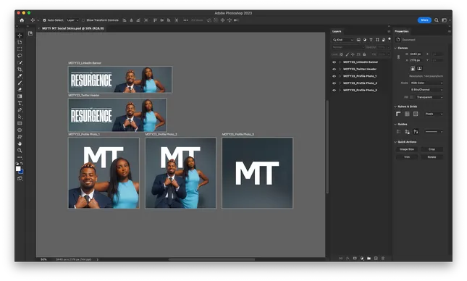Toggle the grid icon in Rulers & Grids
This screenshot has width=467, height=281.
[407, 114]
